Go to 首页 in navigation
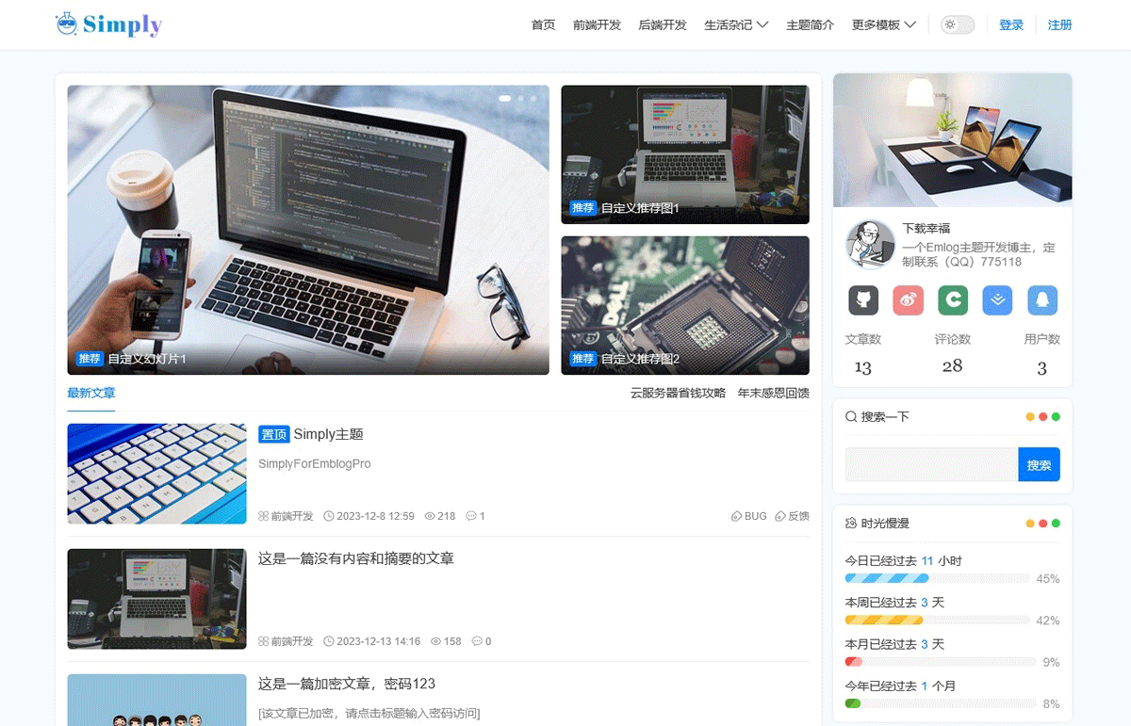The width and height of the screenshot is (1131, 726). pyautogui.click(x=544, y=24)
